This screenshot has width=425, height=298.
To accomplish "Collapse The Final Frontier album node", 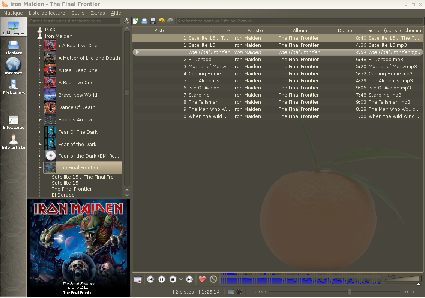I will [39, 168].
